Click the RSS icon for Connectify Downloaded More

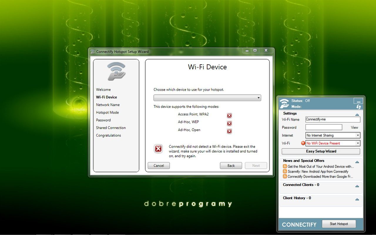(285, 177)
